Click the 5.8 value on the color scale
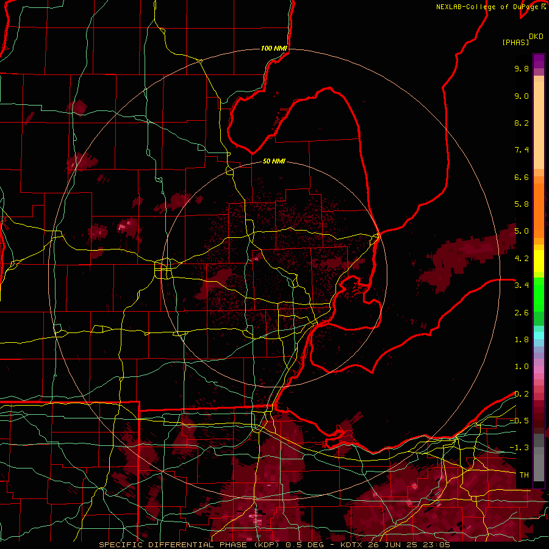Image resolution: width=549 pixels, height=549 pixels. pyautogui.click(x=522, y=204)
